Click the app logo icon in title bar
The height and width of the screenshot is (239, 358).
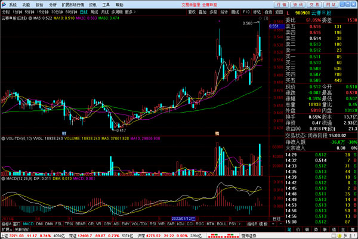[4, 4]
